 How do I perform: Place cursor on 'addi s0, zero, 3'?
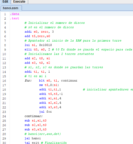coord(39,32)
